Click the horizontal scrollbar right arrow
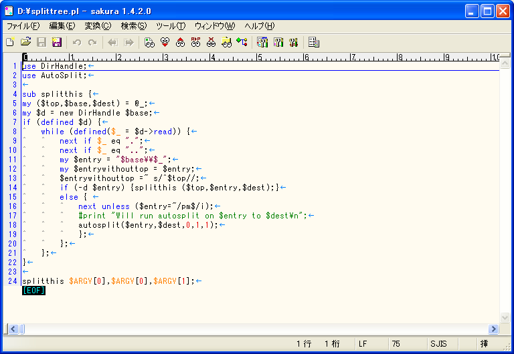This screenshot has height=354, width=514. point(494,329)
